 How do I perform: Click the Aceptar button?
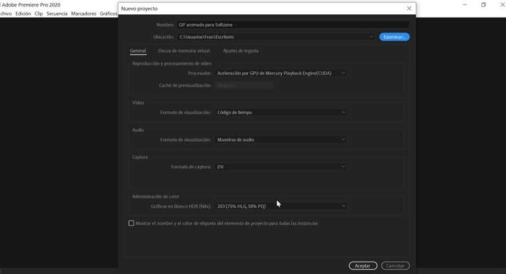pyautogui.click(x=363, y=266)
